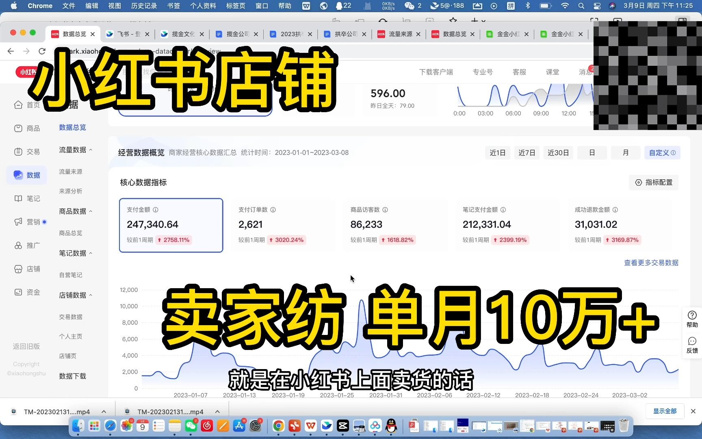This screenshot has width=702, height=439.
Task: Open the 推广 promotion sidebar item
Action: point(27,246)
